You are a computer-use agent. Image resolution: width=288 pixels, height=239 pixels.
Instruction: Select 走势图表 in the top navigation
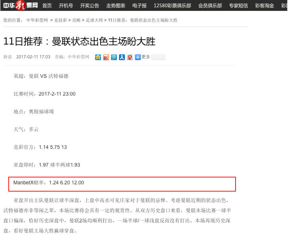tap(115, 5)
